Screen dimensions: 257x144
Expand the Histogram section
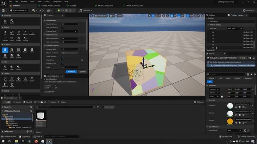208,21
